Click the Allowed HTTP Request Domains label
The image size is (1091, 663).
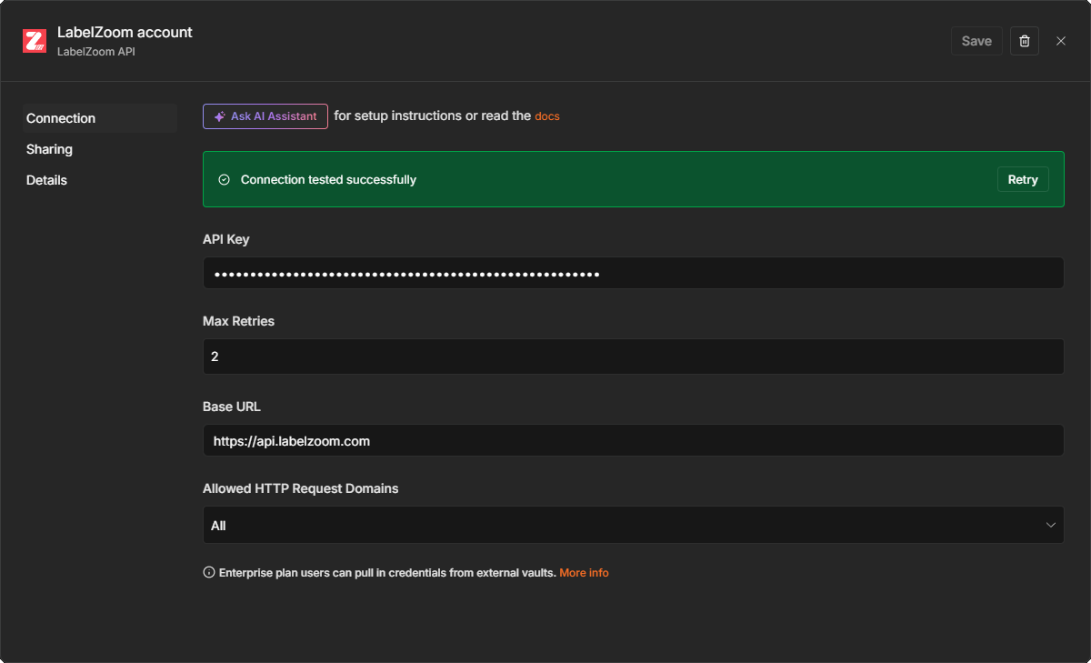300,488
